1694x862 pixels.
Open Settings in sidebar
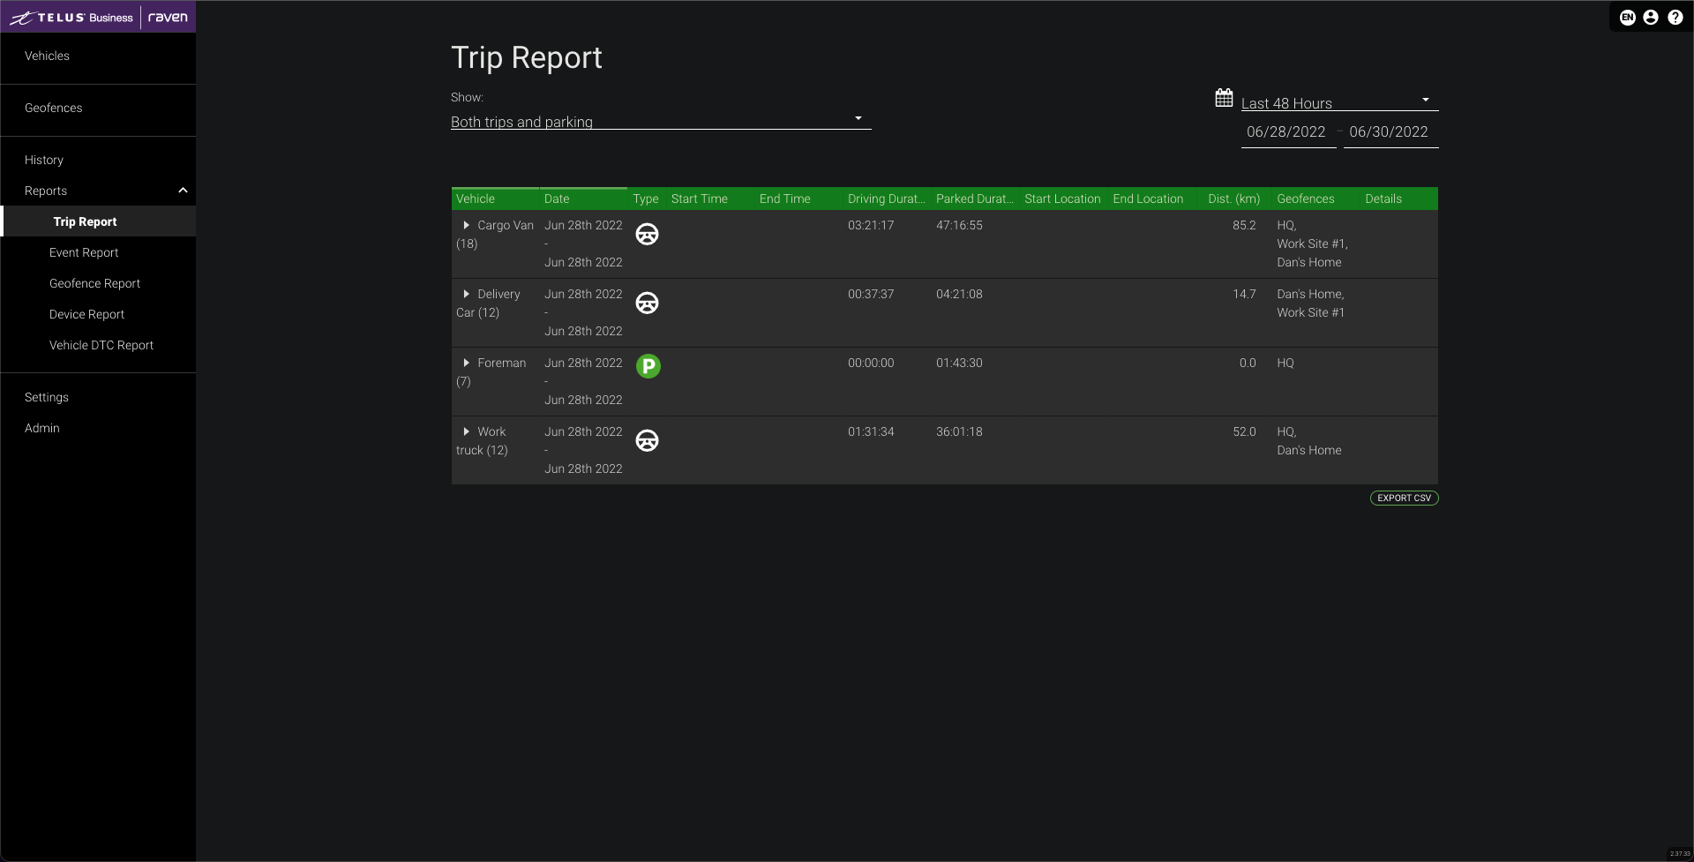coord(47,397)
